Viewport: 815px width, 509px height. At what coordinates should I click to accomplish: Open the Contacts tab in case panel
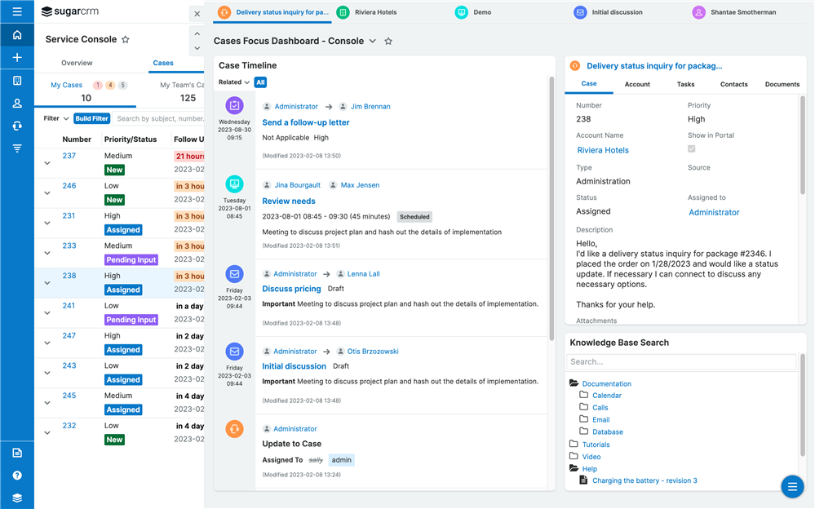coord(733,84)
